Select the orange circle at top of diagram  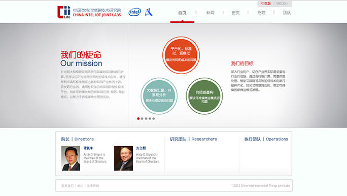[181, 55]
